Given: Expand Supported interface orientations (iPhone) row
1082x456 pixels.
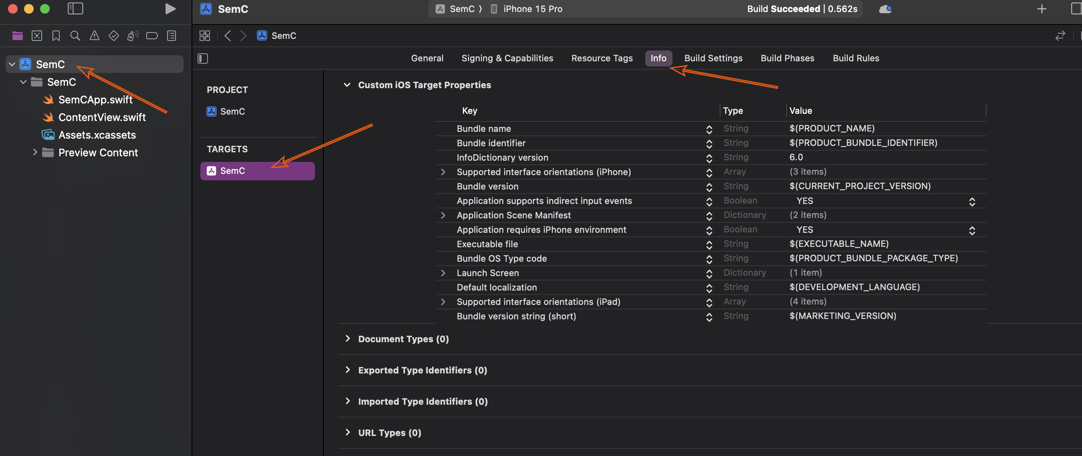Looking at the screenshot, I should 443,172.
